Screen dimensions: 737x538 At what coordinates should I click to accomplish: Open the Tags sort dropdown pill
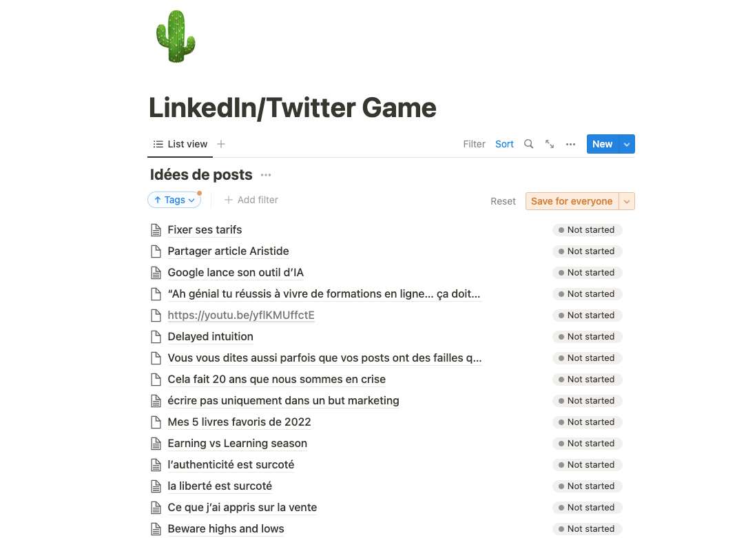click(174, 200)
